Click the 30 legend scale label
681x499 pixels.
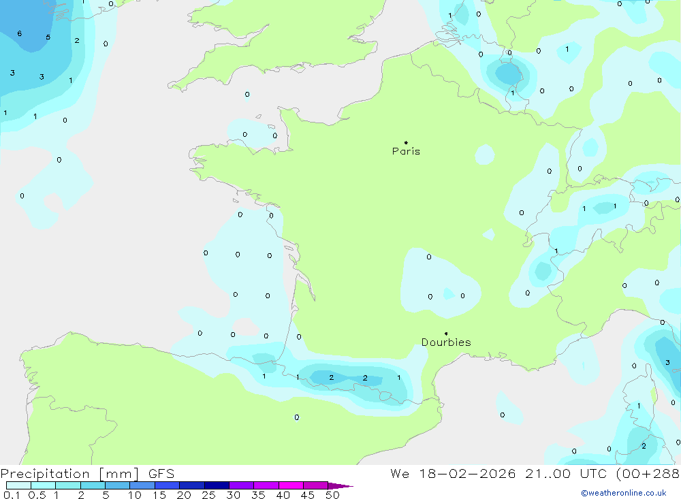[234, 495]
